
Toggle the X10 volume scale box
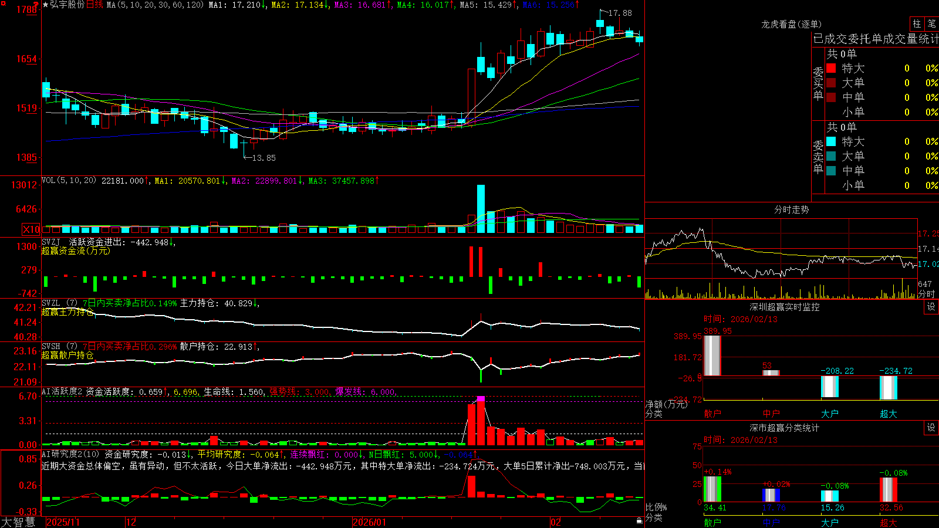click(31, 229)
